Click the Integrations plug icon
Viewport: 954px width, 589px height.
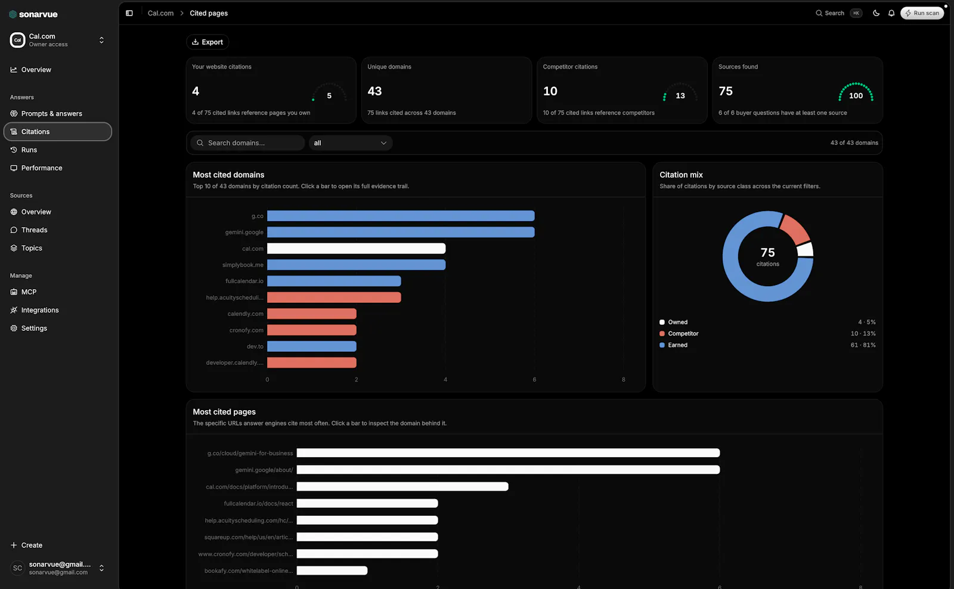coord(14,310)
